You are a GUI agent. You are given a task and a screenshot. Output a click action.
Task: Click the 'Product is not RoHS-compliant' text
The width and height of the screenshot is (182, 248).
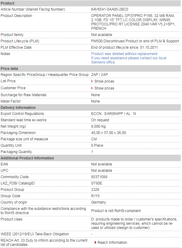[116, 211]
